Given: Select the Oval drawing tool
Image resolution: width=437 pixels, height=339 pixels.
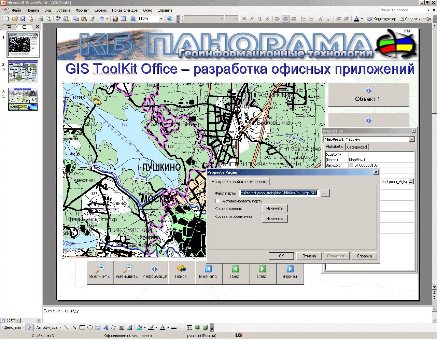Looking at the screenshot, I should point(90,327).
